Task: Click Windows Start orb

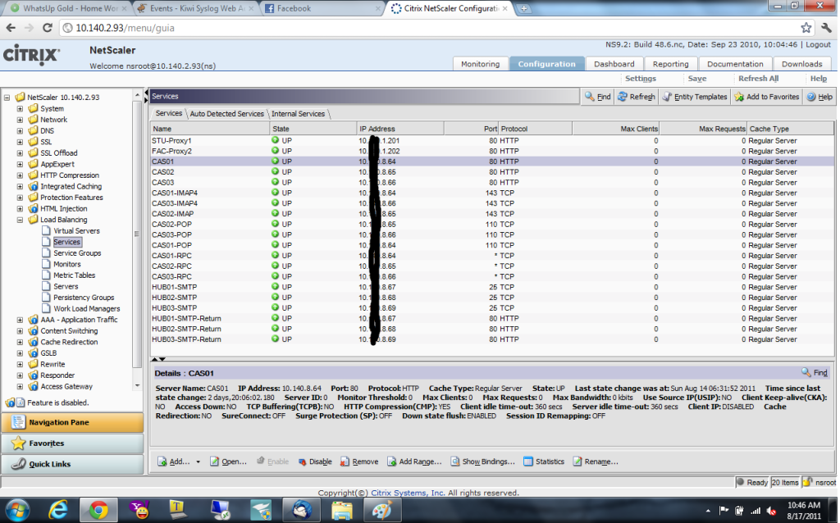Action: coord(16,510)
